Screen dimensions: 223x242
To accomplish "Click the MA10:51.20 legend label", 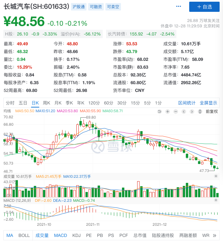I will pos(45,111).
